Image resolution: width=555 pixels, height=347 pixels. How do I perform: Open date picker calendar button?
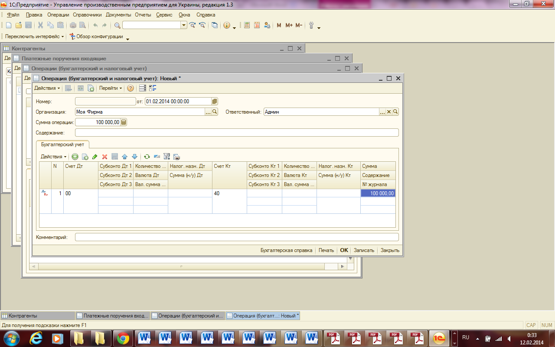[x=215, y=101]
